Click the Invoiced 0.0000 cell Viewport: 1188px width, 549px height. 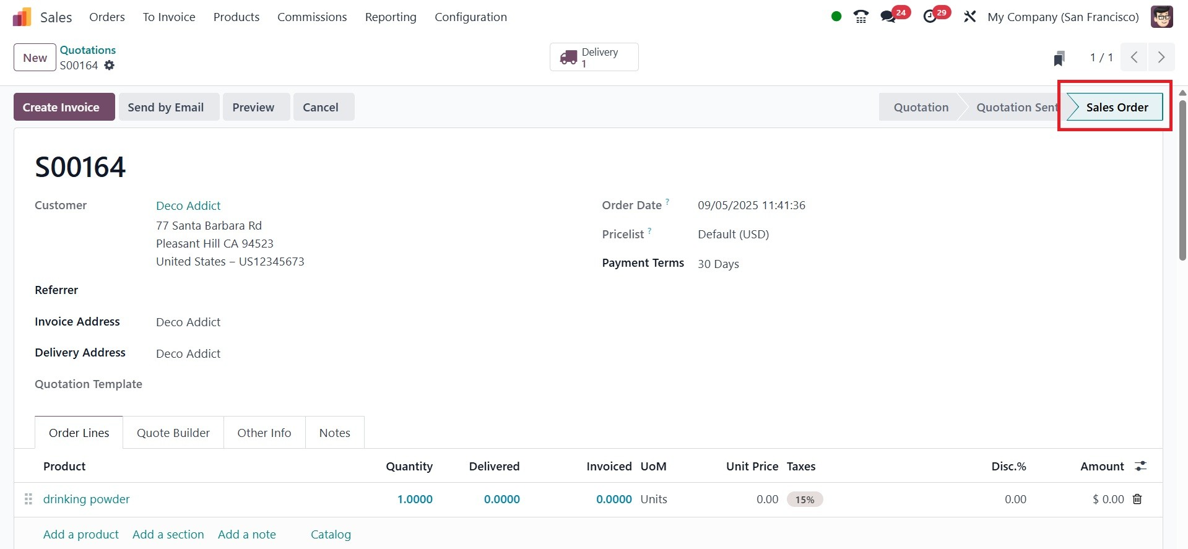pyautogui.click(x=614, y=499)
